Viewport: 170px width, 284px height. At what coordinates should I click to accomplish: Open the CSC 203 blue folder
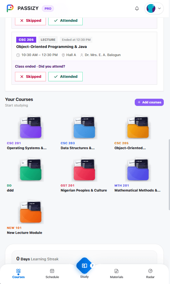pyautogui.click(x=84, y=127)
